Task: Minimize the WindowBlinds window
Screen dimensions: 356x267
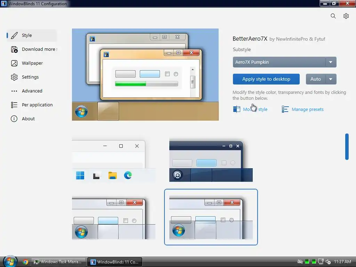Action: [x=325, y=3]
